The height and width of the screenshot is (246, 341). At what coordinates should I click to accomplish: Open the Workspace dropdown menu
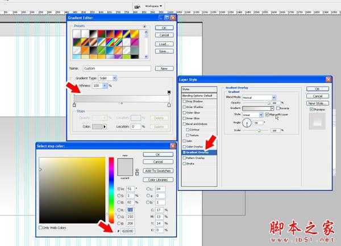(x=153, y=6)
